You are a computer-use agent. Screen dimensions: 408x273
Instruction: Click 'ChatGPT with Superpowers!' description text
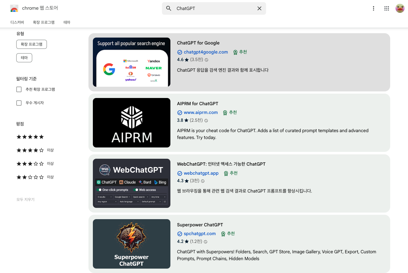point(276,255)
